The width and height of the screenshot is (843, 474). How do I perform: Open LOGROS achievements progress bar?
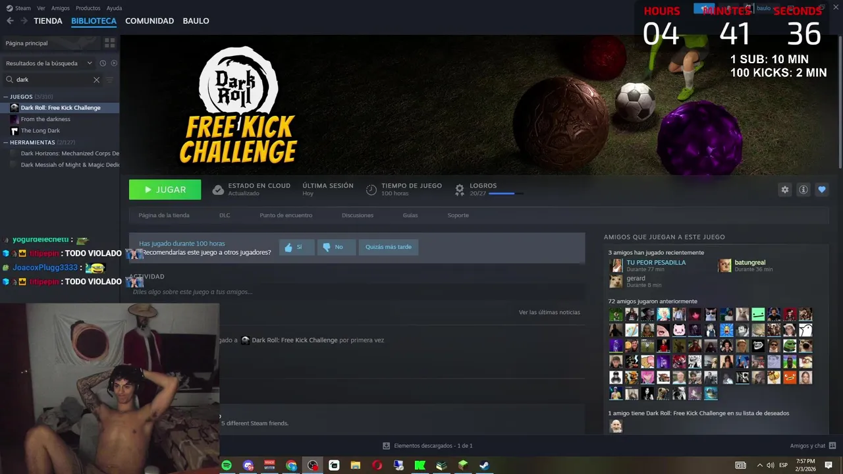click(506, 194)
